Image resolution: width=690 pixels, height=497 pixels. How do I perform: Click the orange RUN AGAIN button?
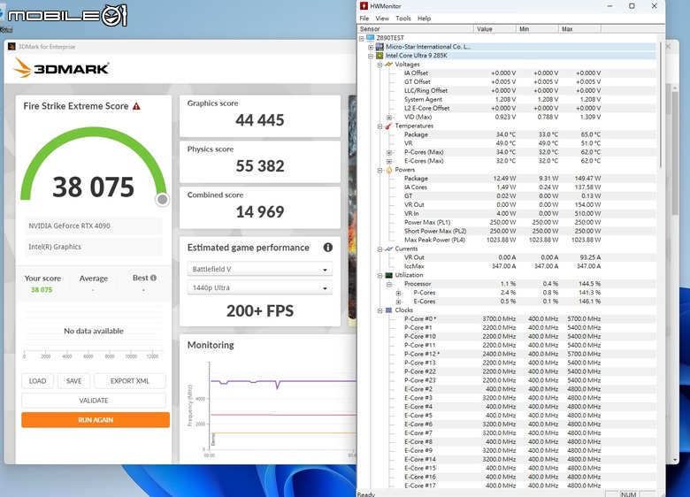[96, 419]
